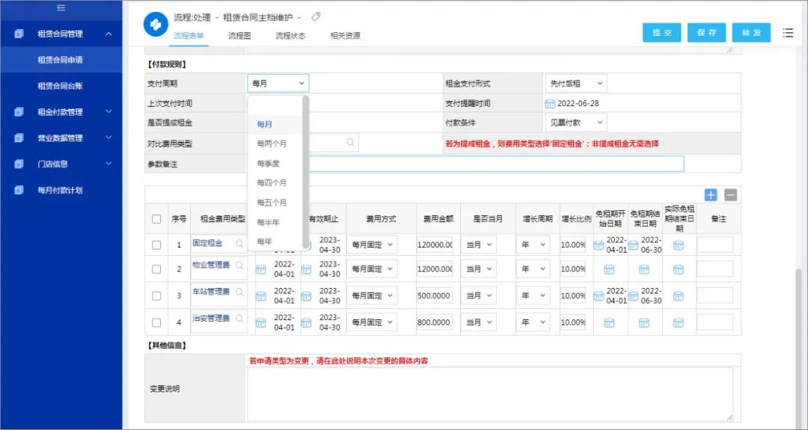
Task: Add a row with the blue plus icon
Action: [x=711, y=194]
